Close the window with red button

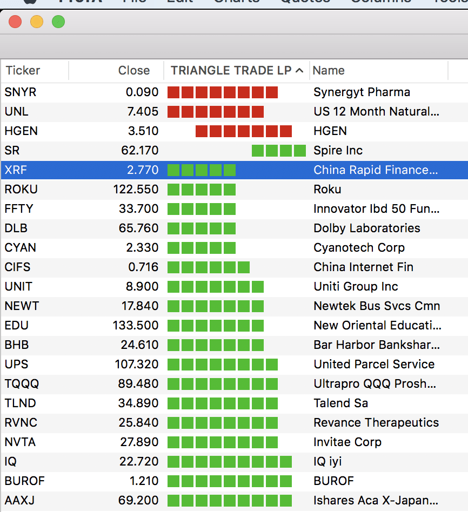pyautogui.click(x=15, y=22)
